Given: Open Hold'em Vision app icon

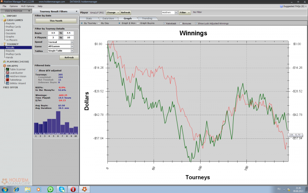Looking at the screenshot, I should coord(7,76).
